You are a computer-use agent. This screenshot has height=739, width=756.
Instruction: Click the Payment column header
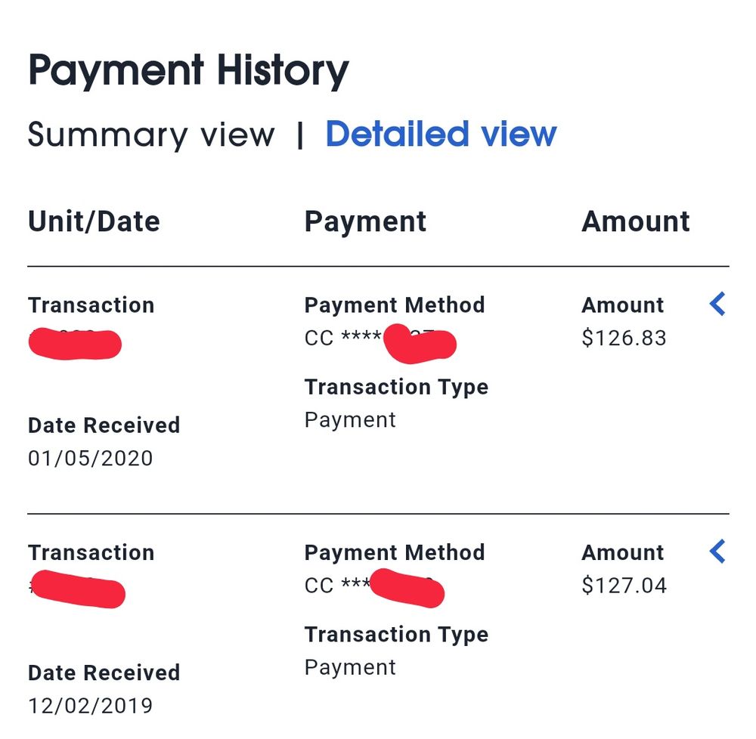click(365, 222)
